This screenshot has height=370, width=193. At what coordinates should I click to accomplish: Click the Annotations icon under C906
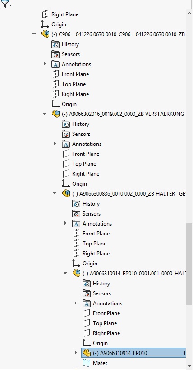click(55, 64)
